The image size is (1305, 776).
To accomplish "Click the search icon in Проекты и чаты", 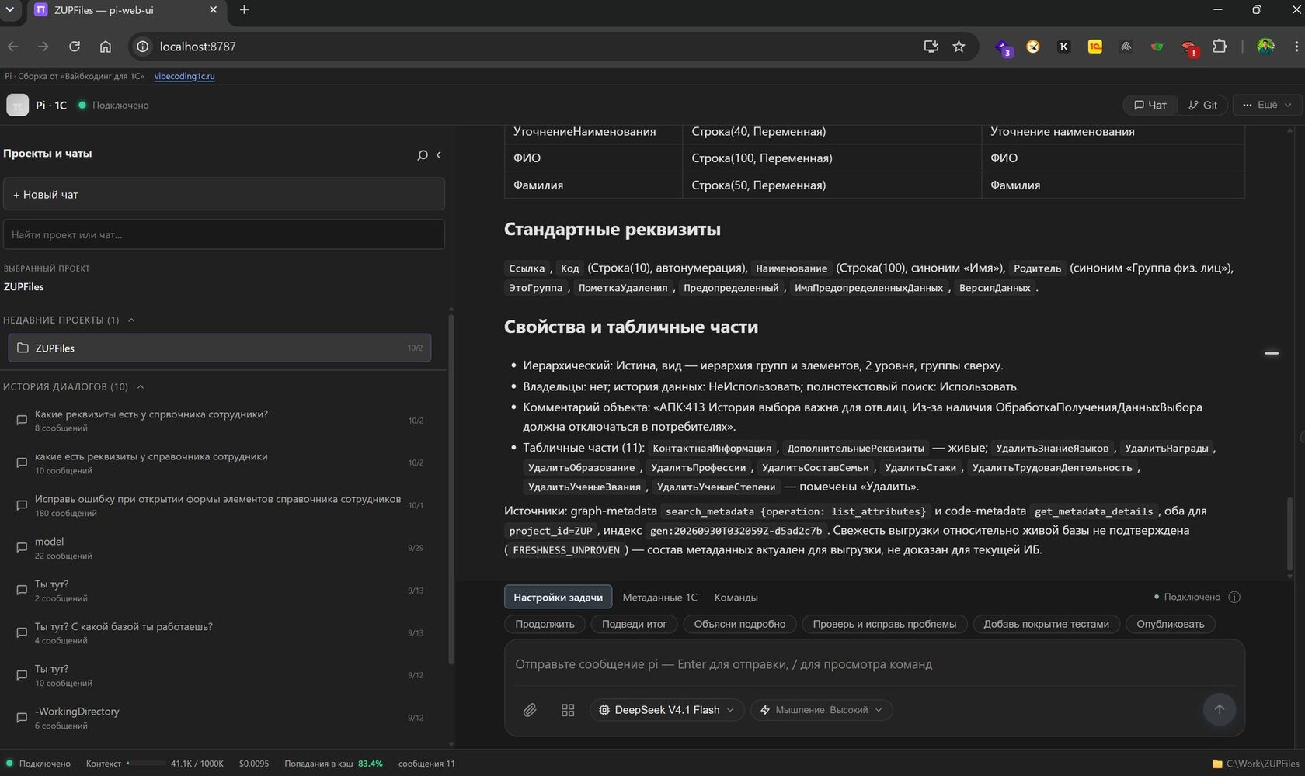I will click(423, 155).
